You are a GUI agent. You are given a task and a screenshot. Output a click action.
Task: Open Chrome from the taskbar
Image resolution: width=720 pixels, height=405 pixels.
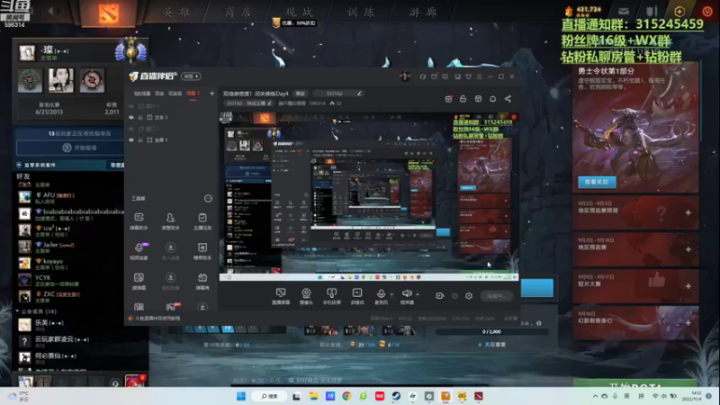346,396
